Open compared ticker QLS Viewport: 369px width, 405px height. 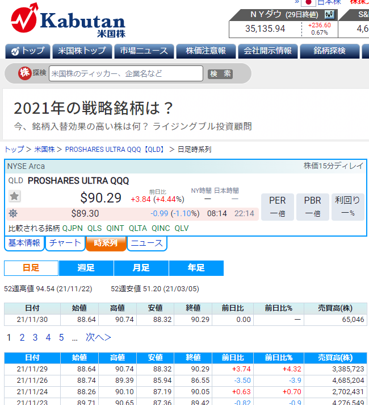pyautogui.click(x=94, y=228)
